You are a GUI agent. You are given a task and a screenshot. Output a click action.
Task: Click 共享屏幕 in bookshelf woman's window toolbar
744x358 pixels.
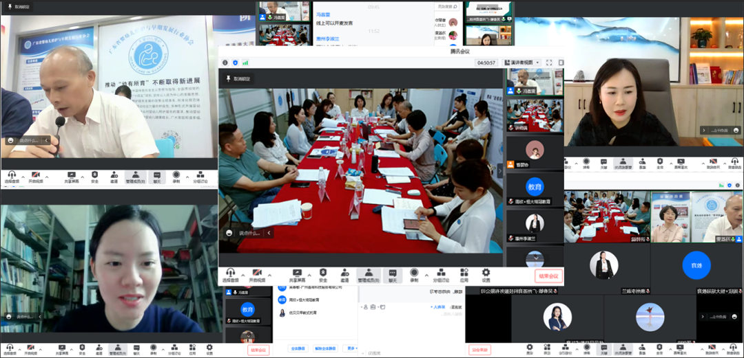pyautogui.click(x=62, y=350)
